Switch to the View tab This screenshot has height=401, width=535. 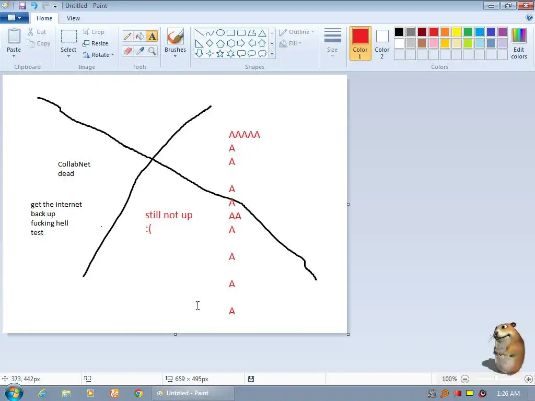coord(73,18)
